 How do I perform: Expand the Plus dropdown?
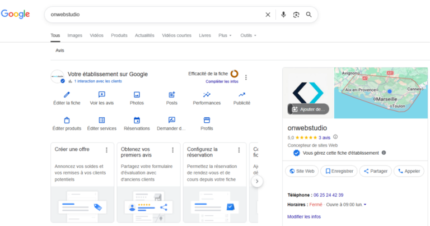click(225, 35)
